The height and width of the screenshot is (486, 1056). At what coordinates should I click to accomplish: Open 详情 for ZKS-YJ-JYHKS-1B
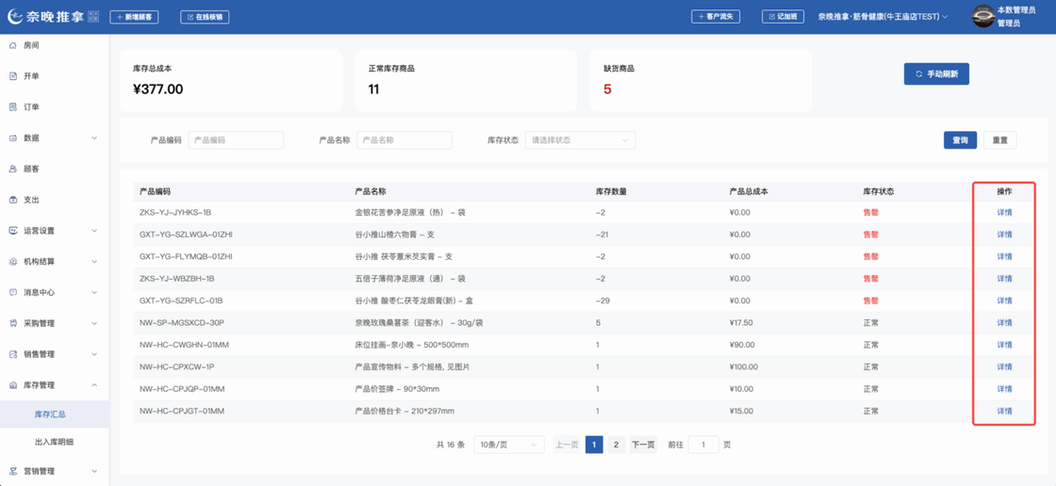point(1004,213)
